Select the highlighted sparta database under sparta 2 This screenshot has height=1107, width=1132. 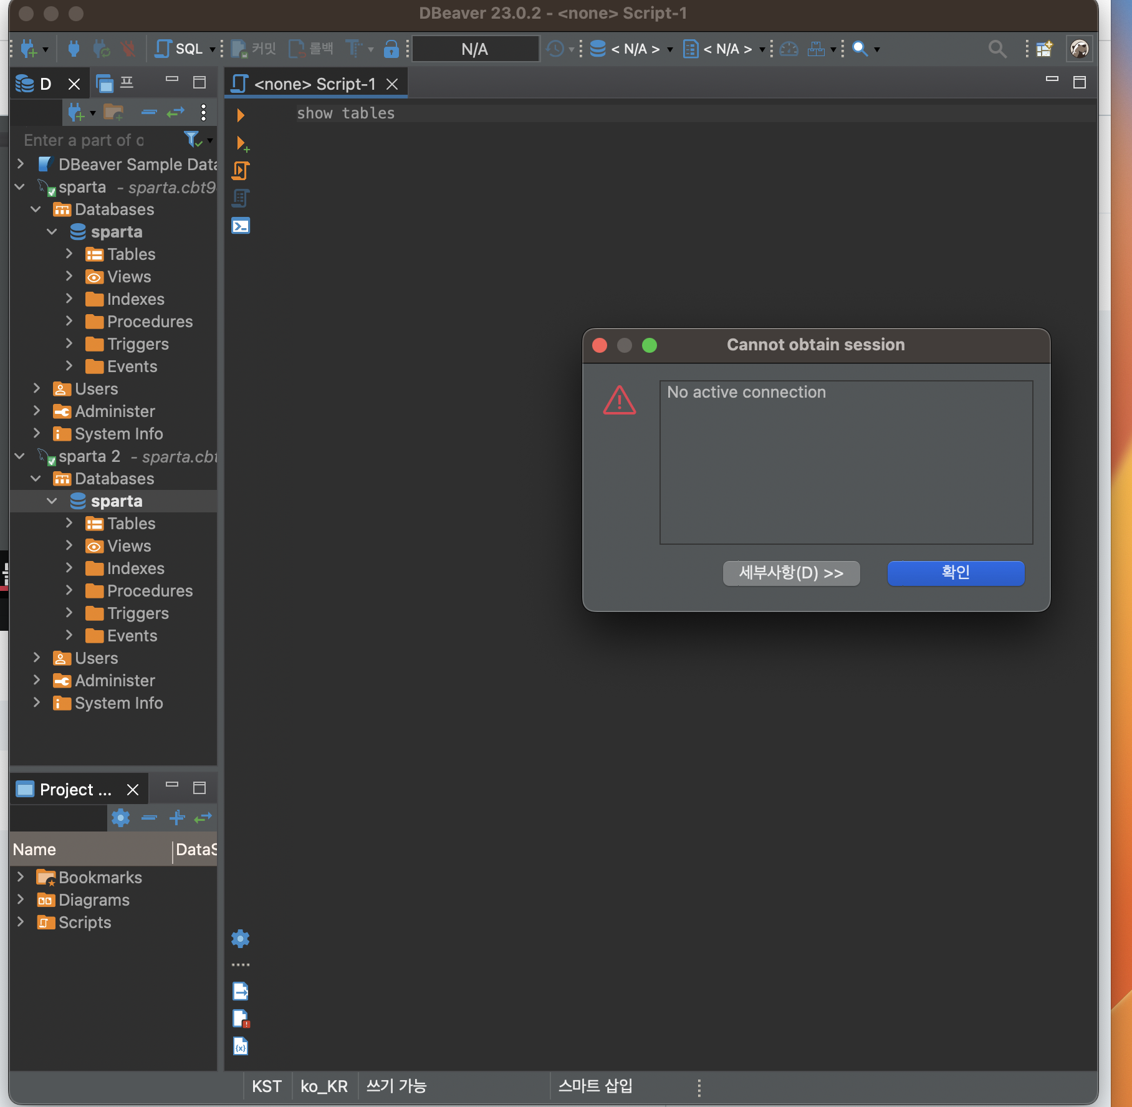pyautogui.click(x=117, y=501)
